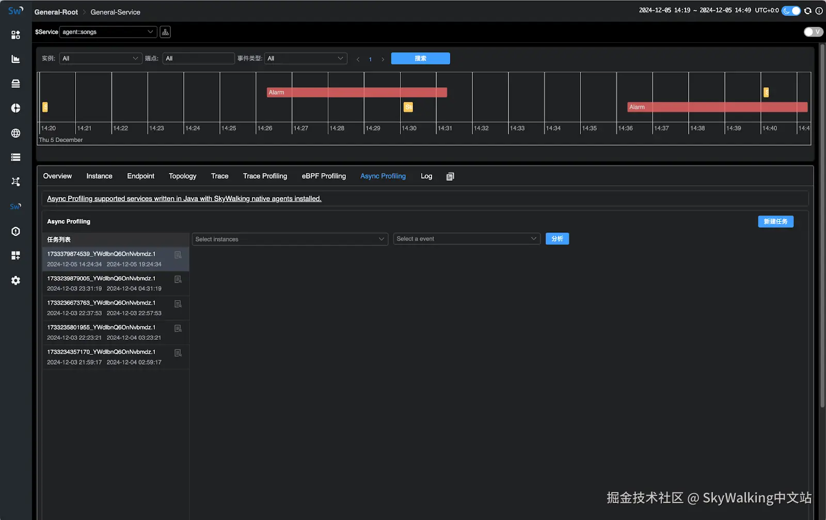Click the yellow event marker near 14:40
The image size is (826, 520).
pyautogui.click(x=766, y=92)
